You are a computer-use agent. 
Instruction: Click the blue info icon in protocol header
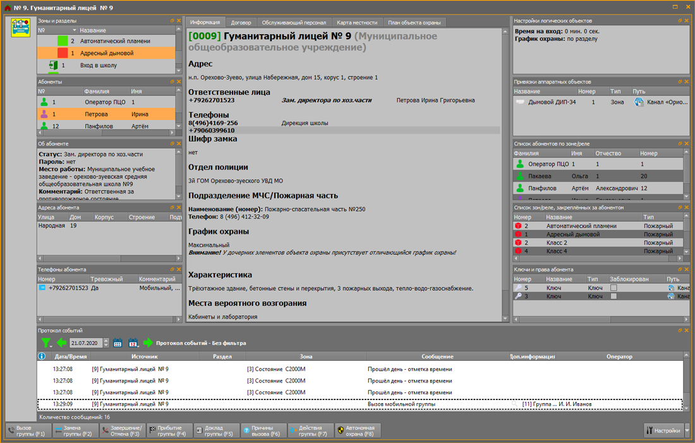[x=42, y=356]
